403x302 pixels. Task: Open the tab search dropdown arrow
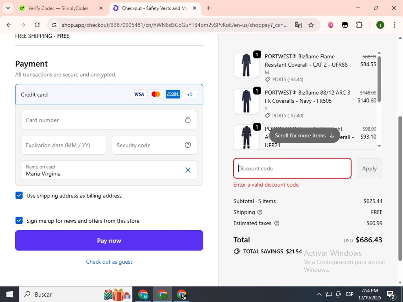pos(8,8)
